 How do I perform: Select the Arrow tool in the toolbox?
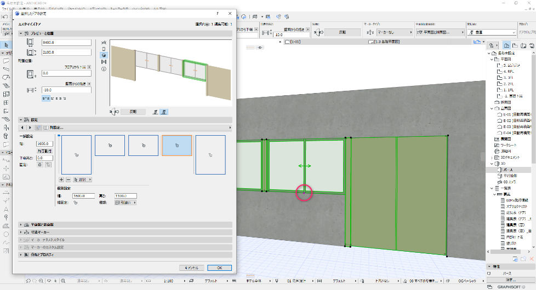[5, 45]
